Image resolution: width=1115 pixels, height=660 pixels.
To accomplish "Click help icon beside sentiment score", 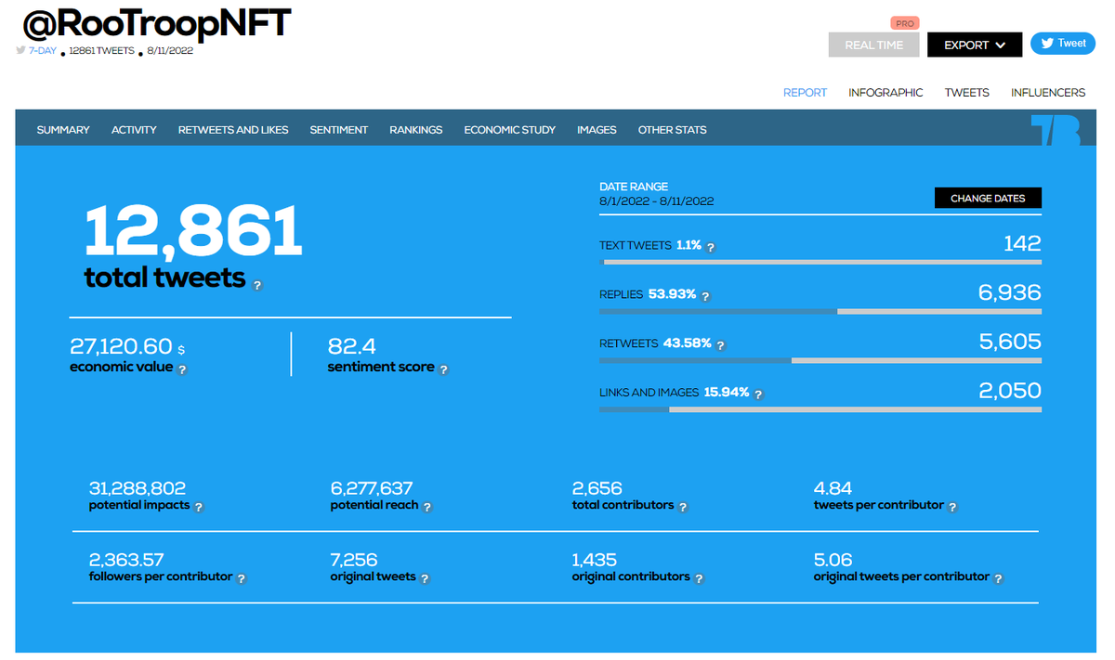I will [443, 369].
